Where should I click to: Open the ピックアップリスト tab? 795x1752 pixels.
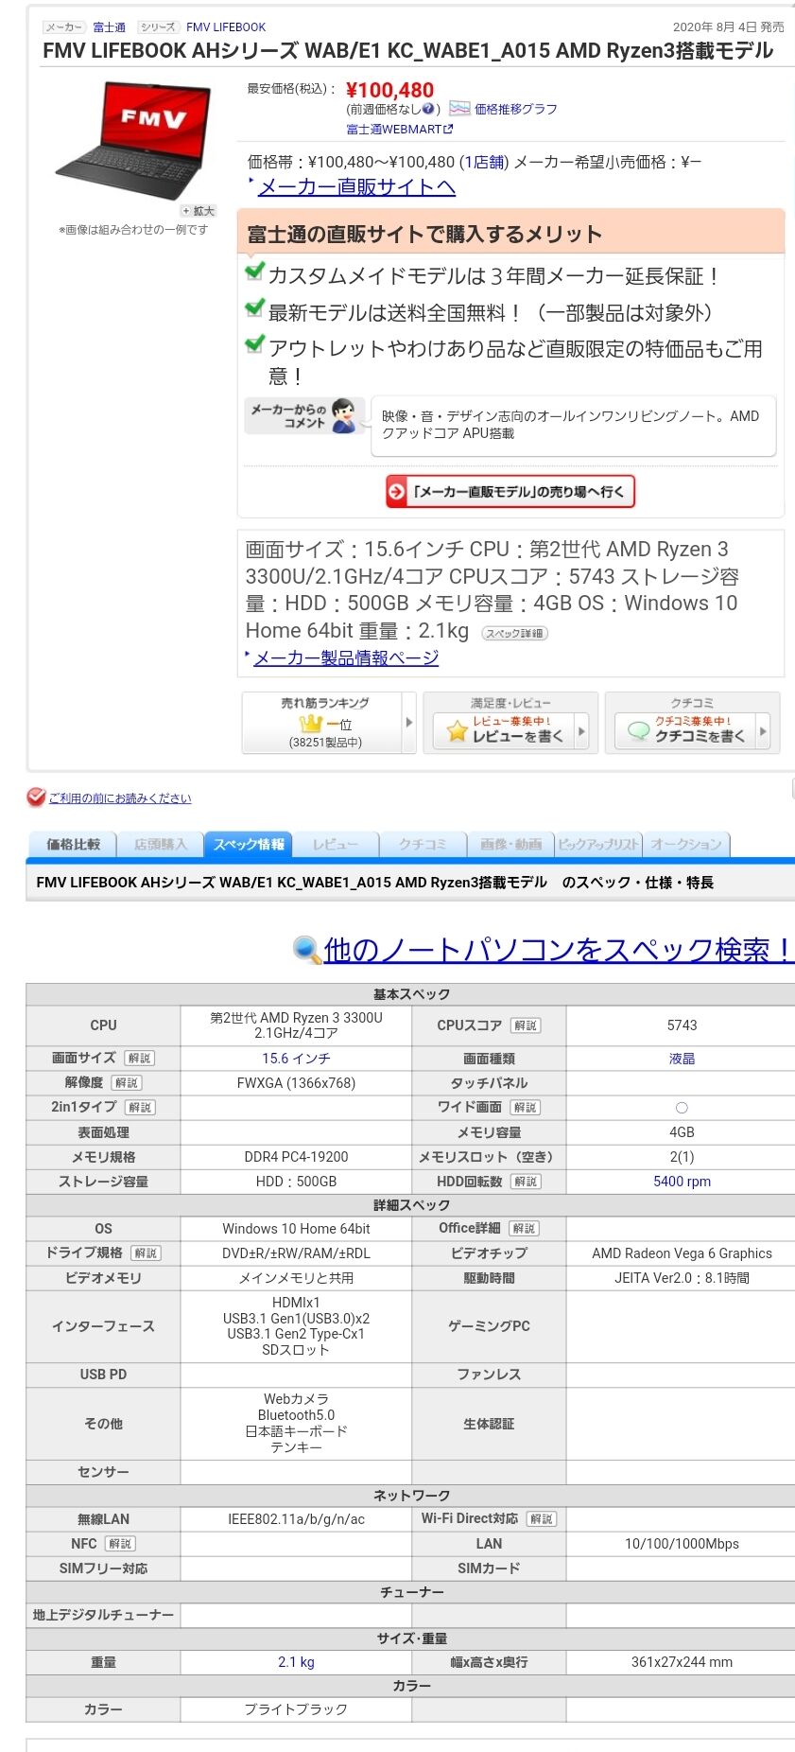click(x=598, y=844)
